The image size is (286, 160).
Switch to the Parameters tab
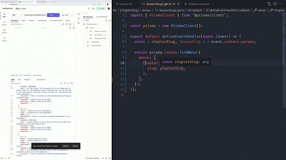[14, 20]
